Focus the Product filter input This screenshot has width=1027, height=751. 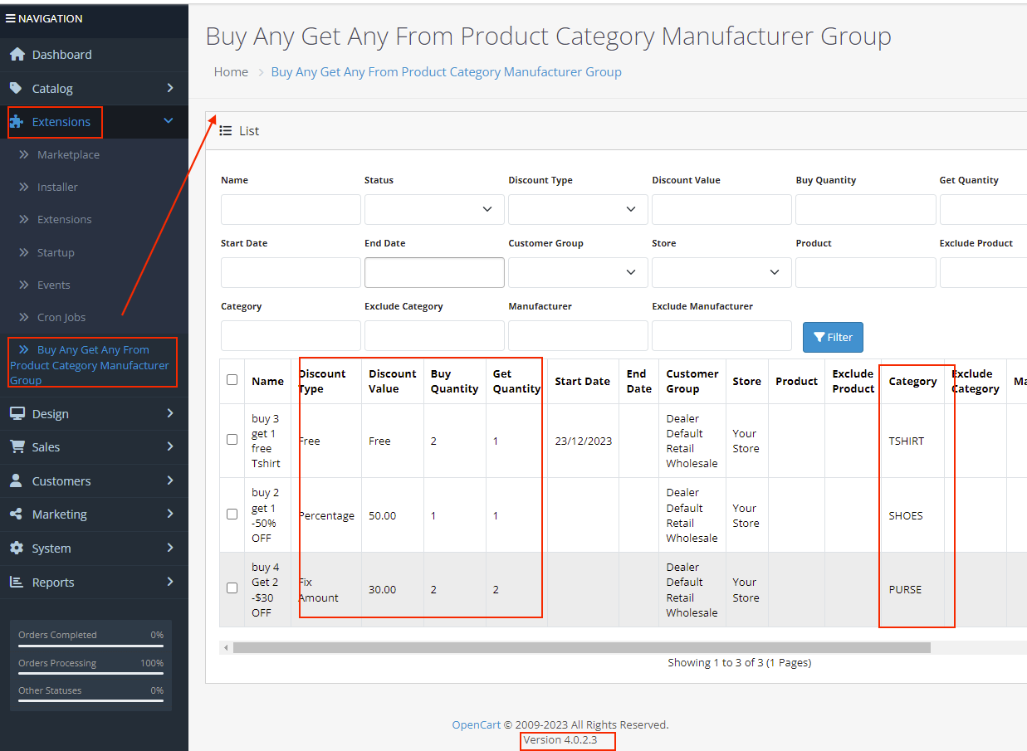[x=866, y=272]
